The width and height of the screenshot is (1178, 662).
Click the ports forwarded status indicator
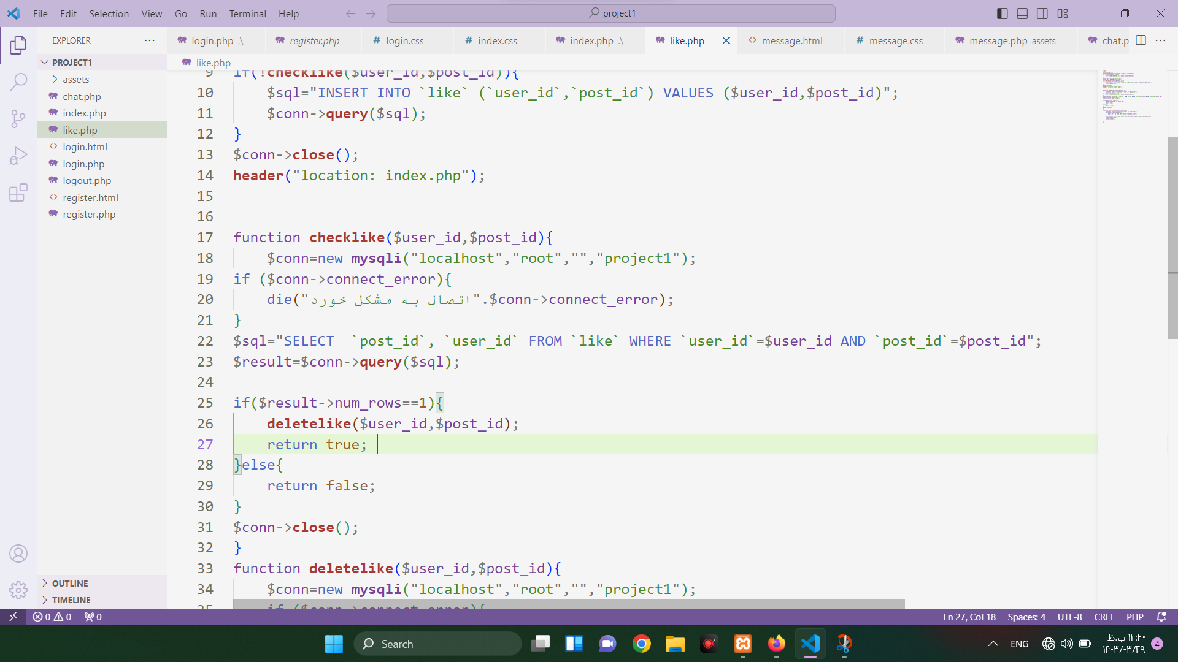93,617
